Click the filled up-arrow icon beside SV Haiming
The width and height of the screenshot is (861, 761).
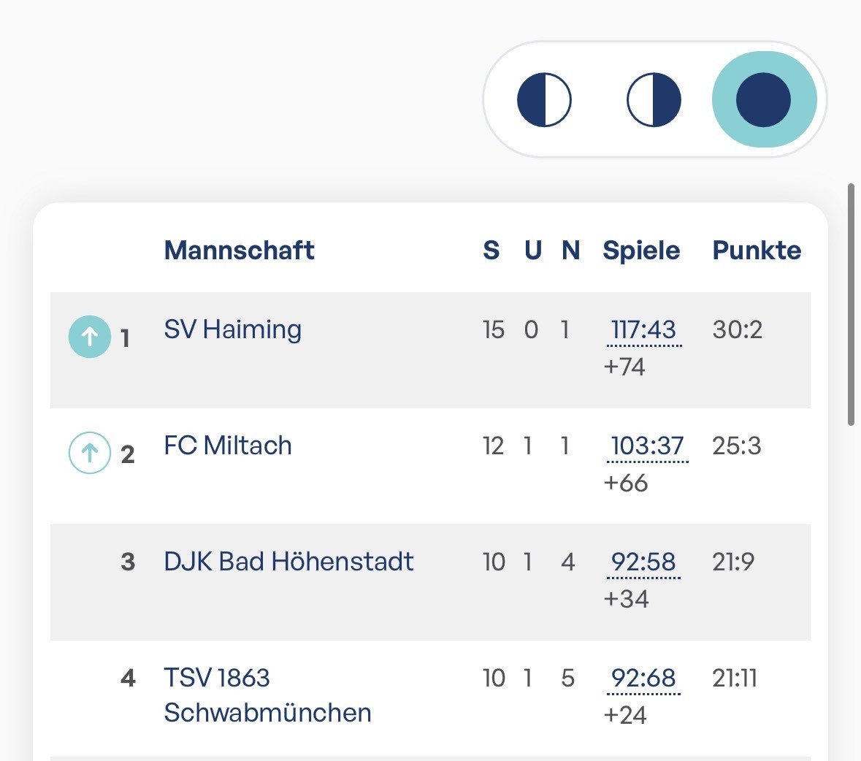point(90,337)
